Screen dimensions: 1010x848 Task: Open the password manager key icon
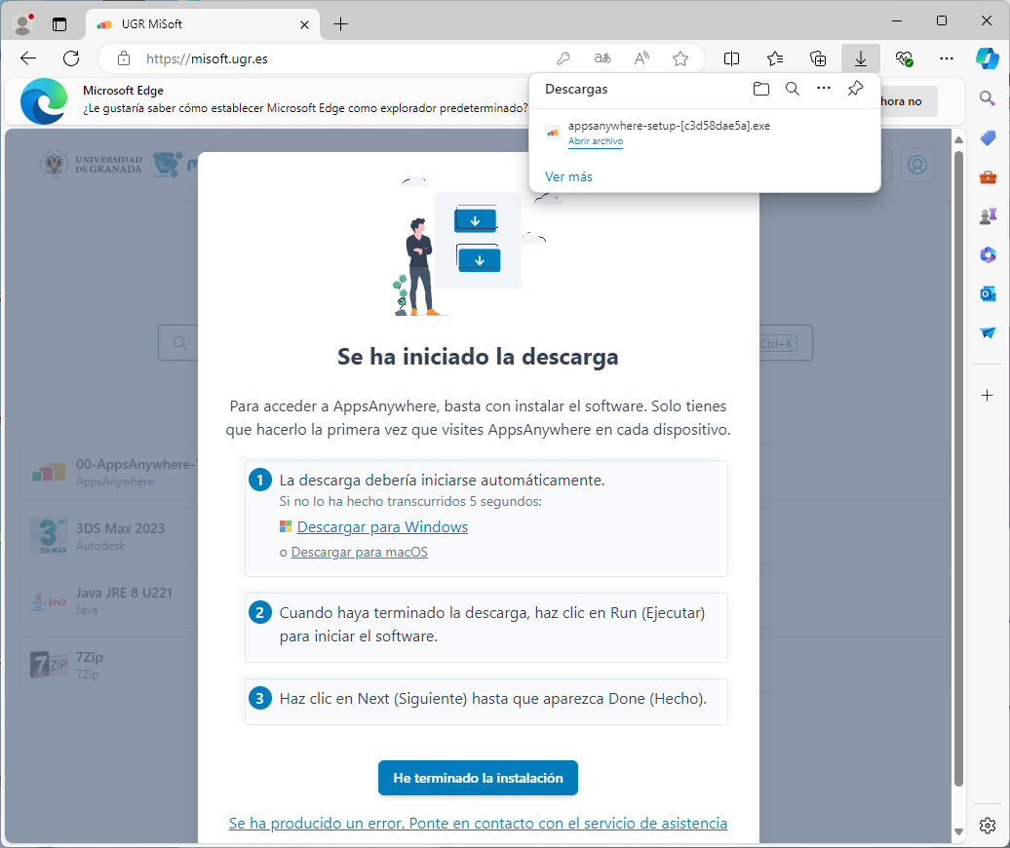(x=563, y=58)
